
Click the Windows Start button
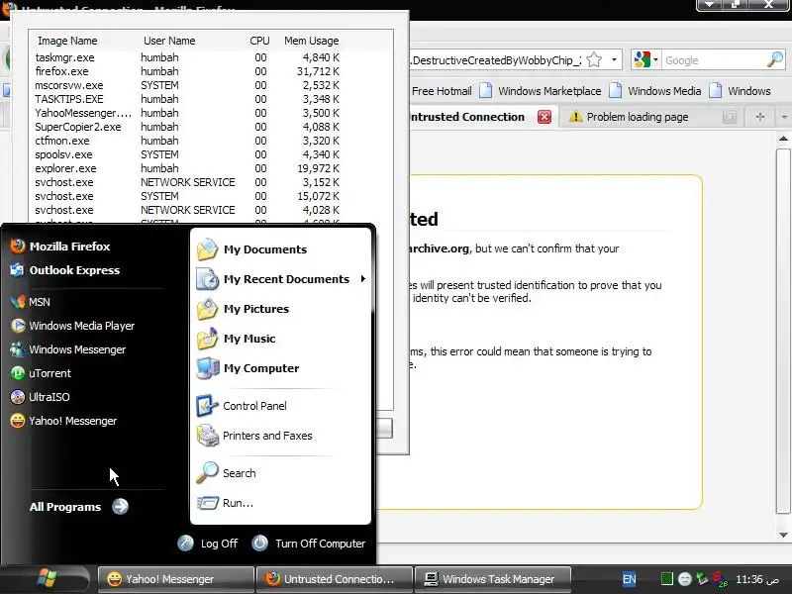tap(47, 579)
